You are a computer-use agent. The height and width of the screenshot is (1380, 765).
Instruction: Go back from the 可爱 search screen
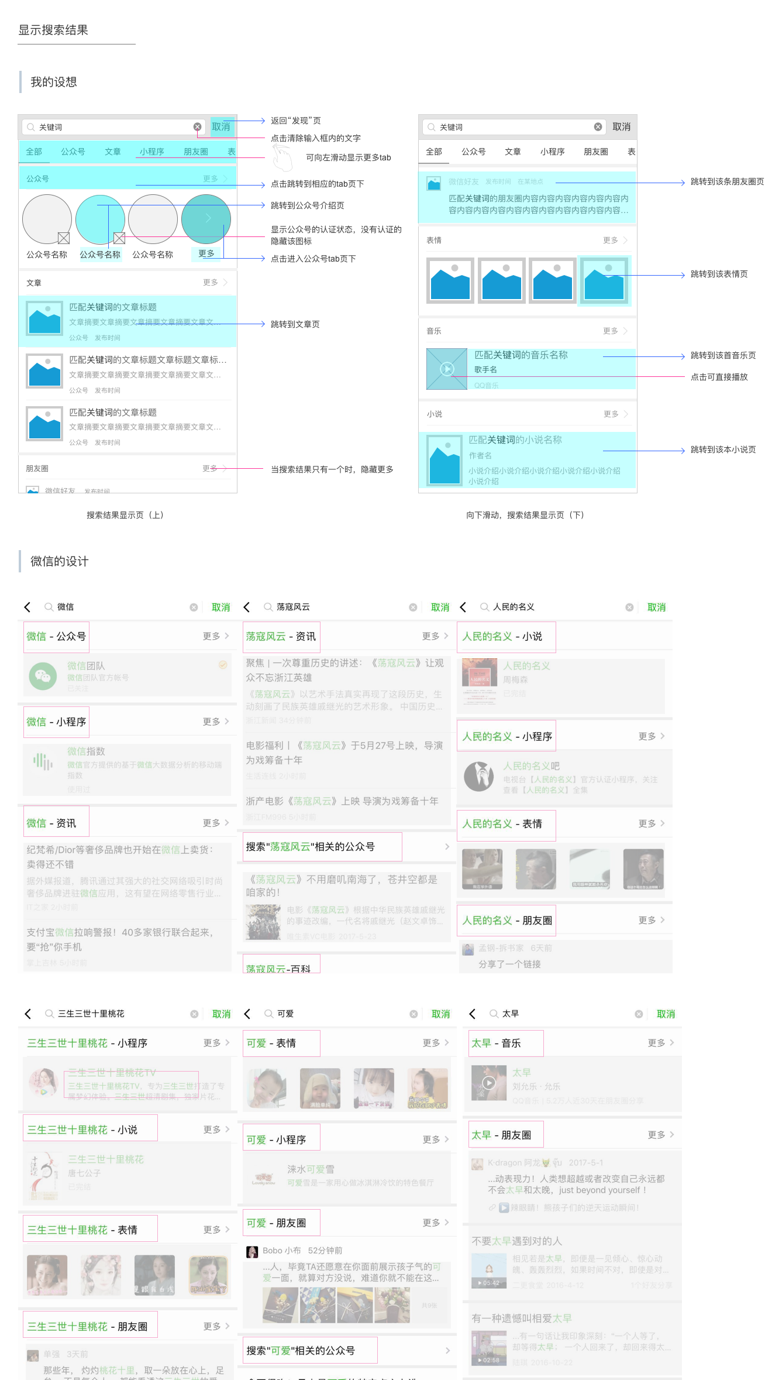[x=247, y=1014]
